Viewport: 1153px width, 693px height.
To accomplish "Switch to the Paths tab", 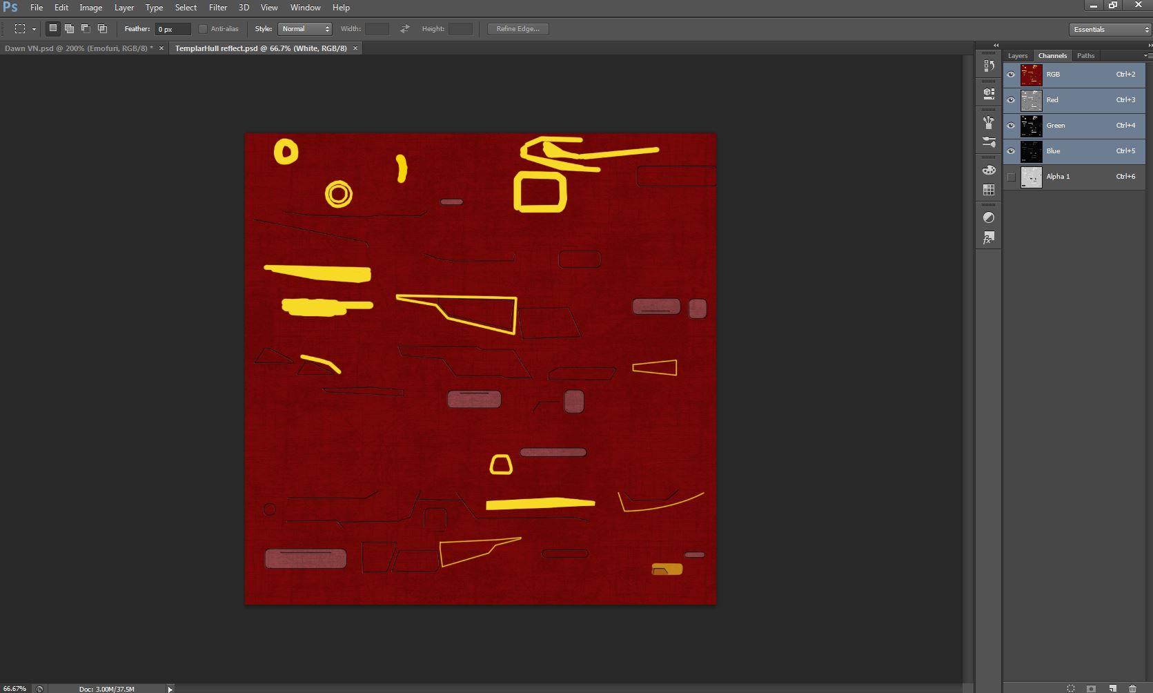I will point(1085,56).
